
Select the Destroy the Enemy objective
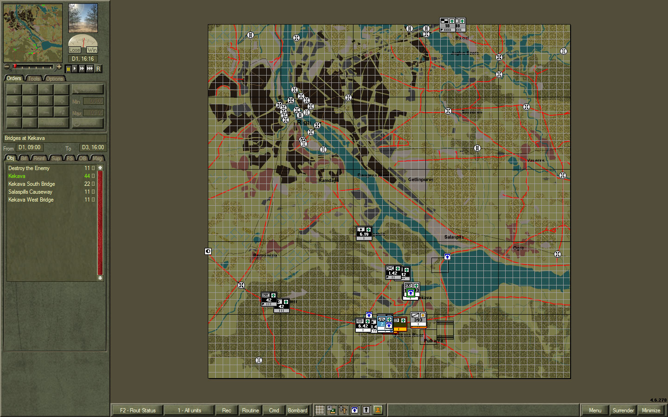pos(51,168)
